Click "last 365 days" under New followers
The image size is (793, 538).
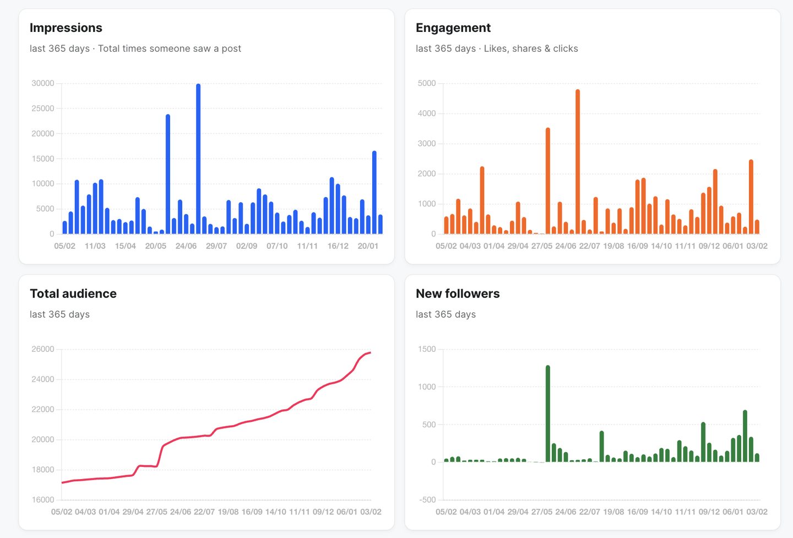click(446, 314)
